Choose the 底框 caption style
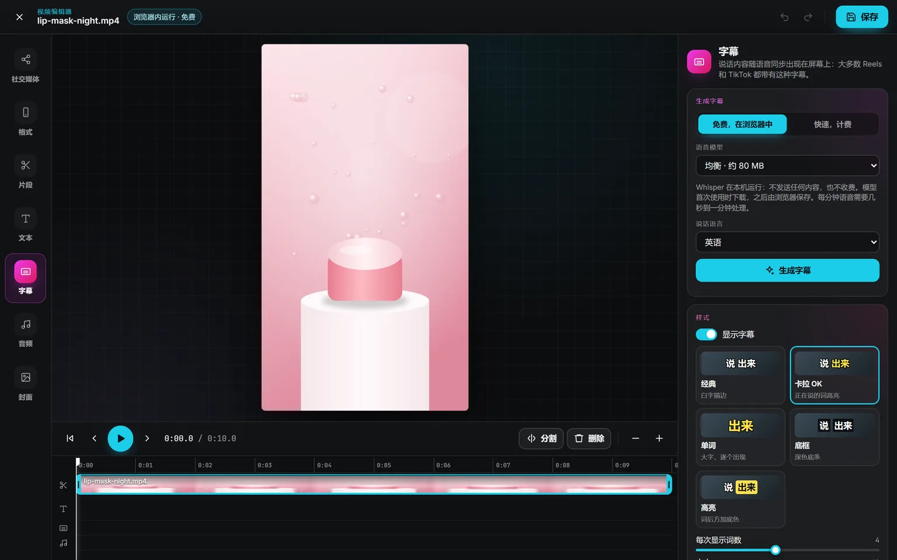The height and width of the screenshot is (560, 897). [x=835, y=437]
